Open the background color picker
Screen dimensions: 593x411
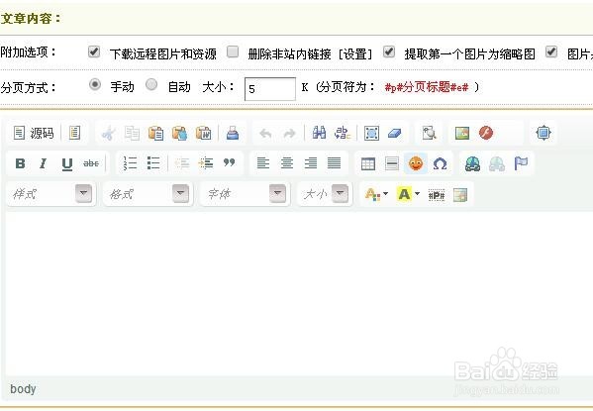pos(409,194)
